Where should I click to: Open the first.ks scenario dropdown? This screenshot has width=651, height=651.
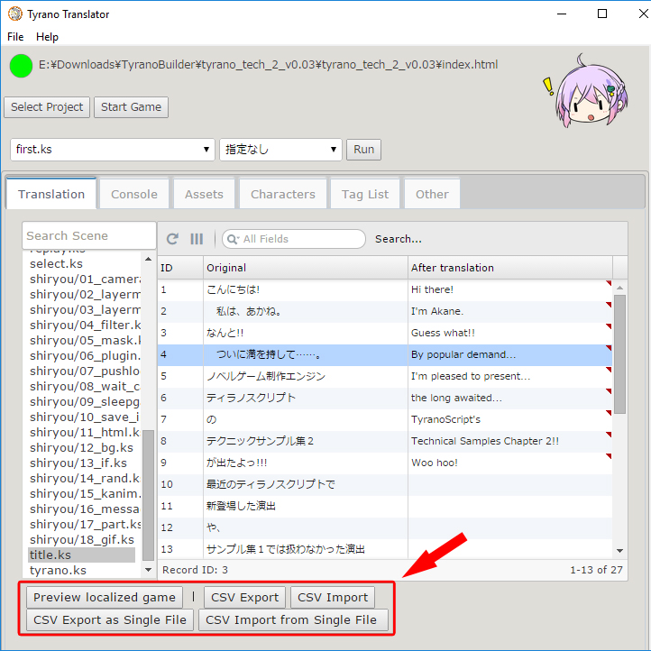tap(112, 150)
